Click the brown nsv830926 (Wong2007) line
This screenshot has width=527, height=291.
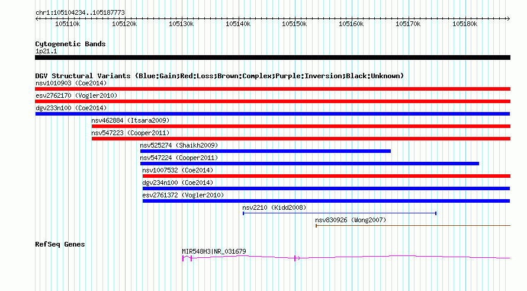pos(413,225)
